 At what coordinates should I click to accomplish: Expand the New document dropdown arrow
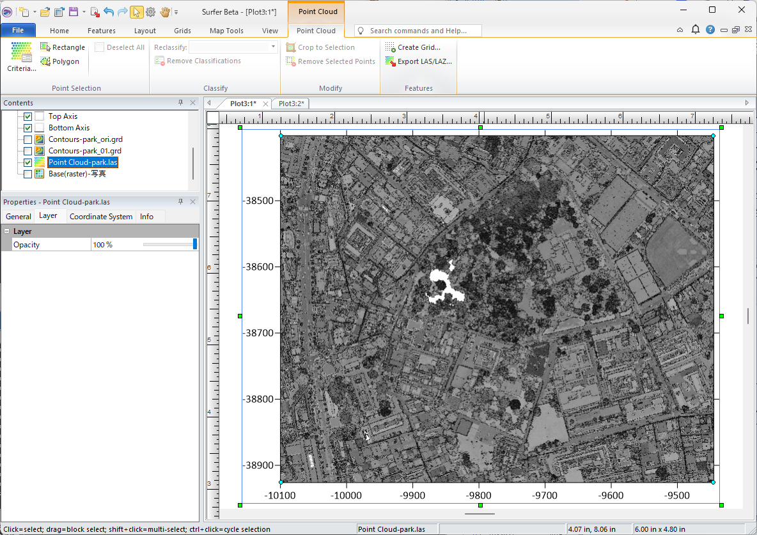[33, 12]
